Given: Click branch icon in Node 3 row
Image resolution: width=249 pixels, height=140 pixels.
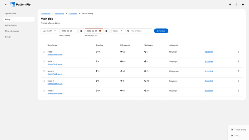Looking at the screenshot, I should (x=97, y=71).
